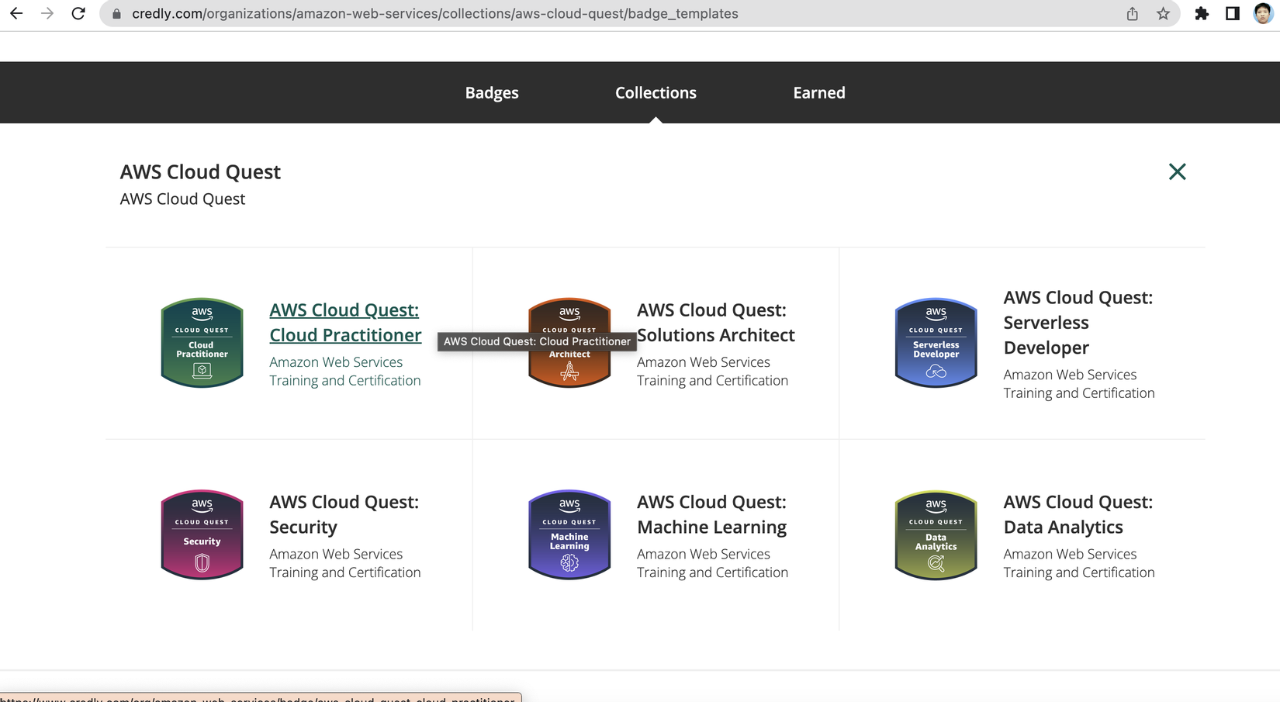Viewport: 1280px width, 702px height.
Task: Click the Solutions Architect badge image
Action: click(x=569, y=343)
